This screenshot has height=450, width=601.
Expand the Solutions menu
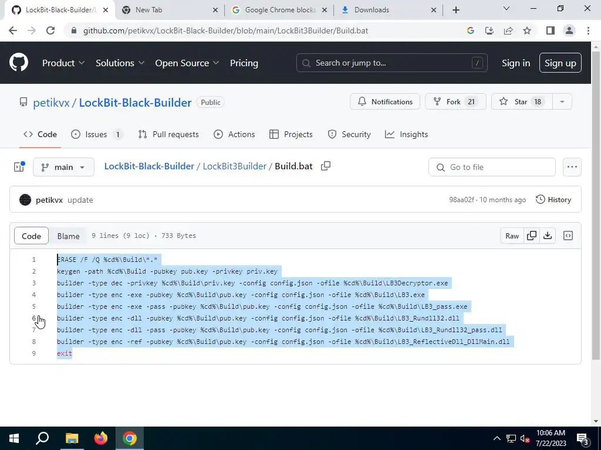(x=120, y=63)
